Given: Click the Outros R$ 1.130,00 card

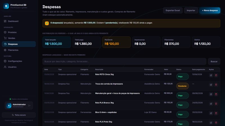Looking at the screenshot, I should tap(206, 42).
